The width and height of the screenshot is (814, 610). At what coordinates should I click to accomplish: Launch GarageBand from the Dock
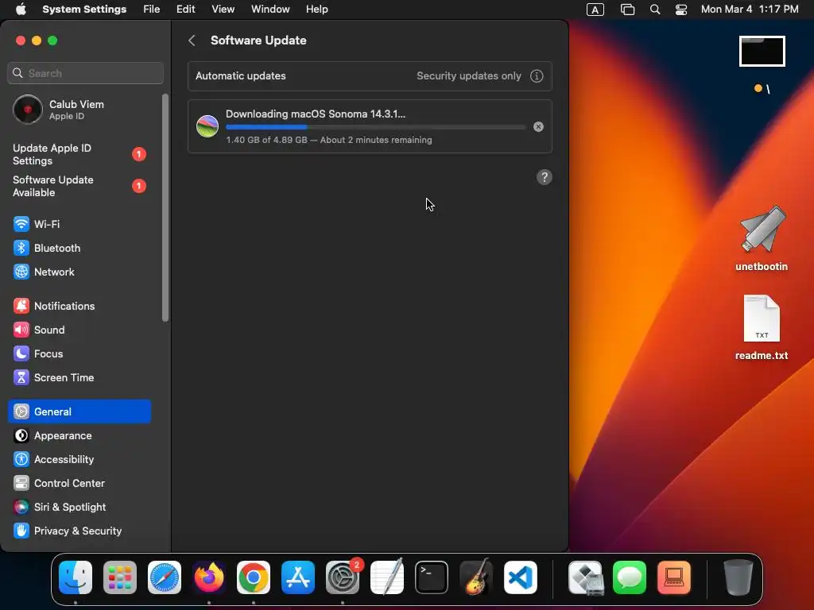(476, 577)
